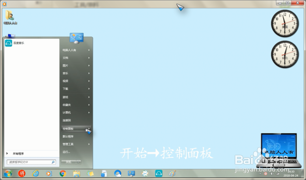Open shutdown options arrow next to 关机
Image resolution: width=306 pixels, height=180 pixels.
point(78,162)
